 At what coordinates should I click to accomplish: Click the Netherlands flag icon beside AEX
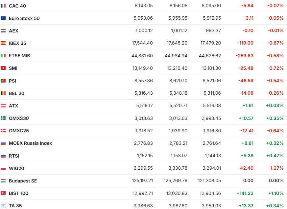pos(3,31)
